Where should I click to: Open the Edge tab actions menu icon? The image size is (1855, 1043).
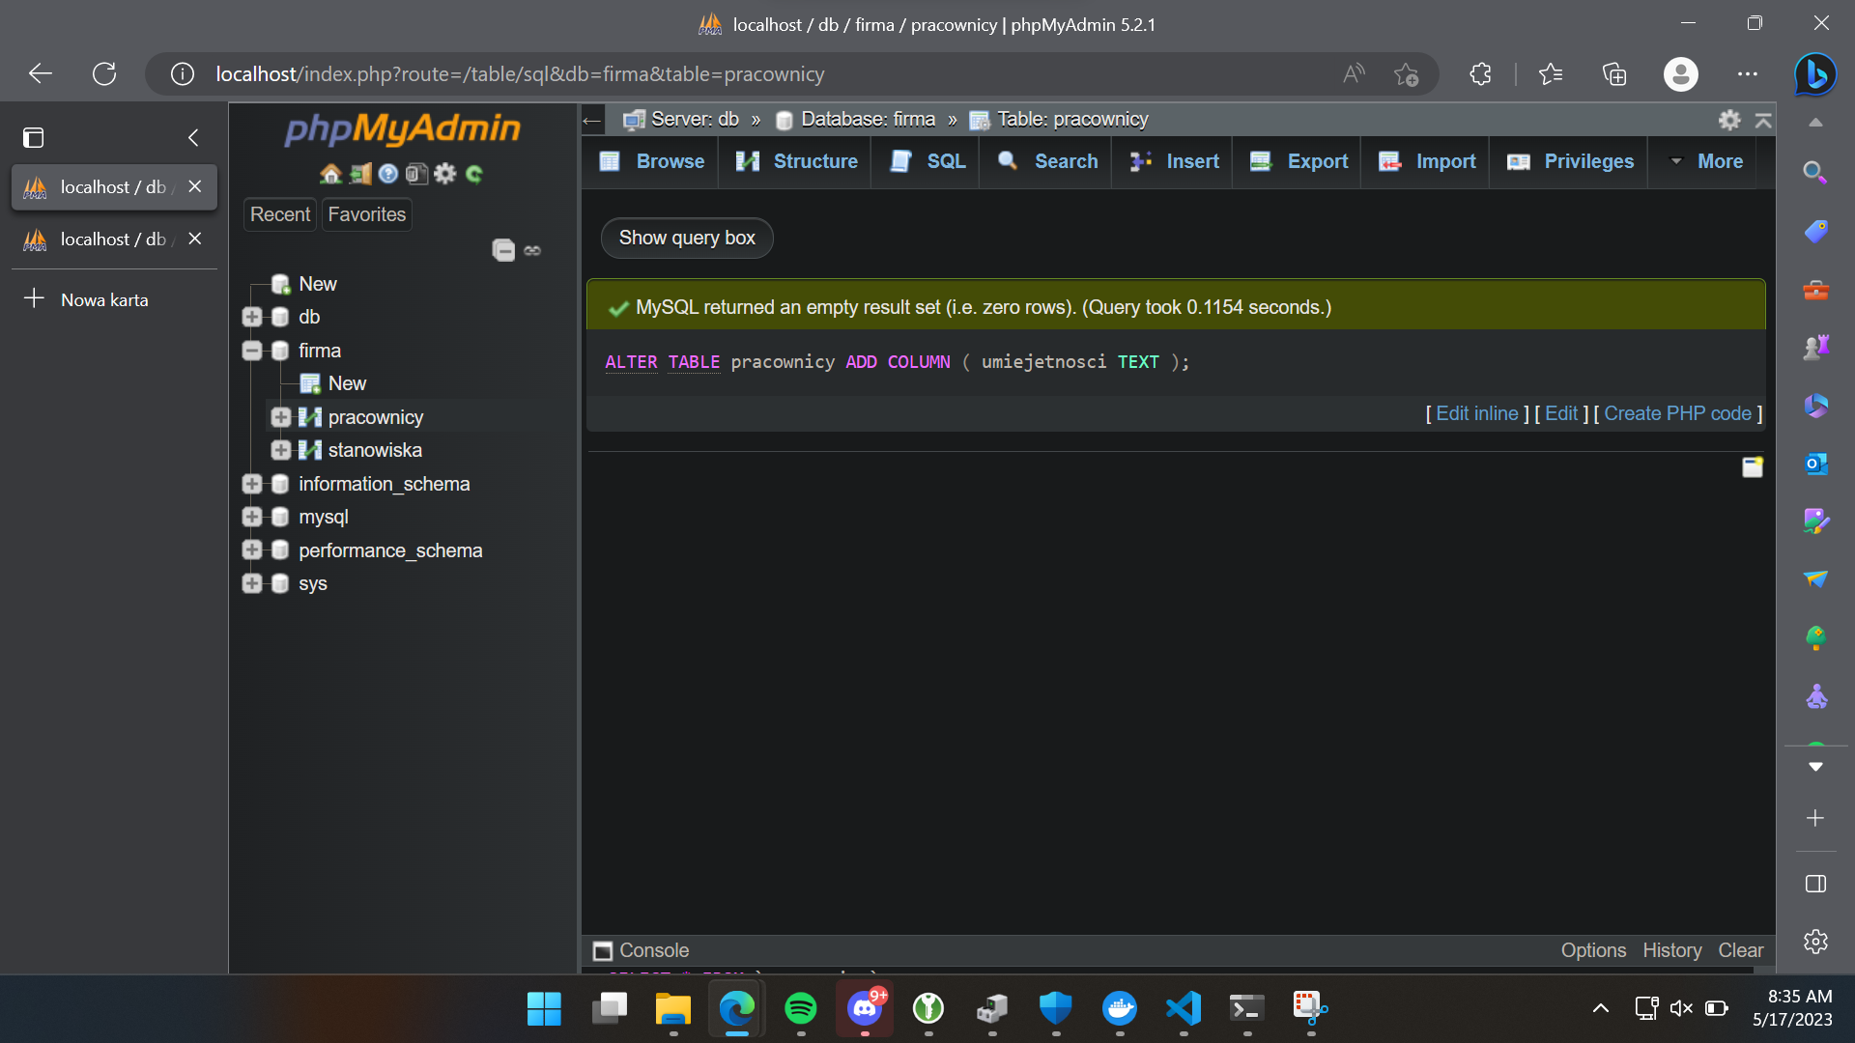pos(33,138)
